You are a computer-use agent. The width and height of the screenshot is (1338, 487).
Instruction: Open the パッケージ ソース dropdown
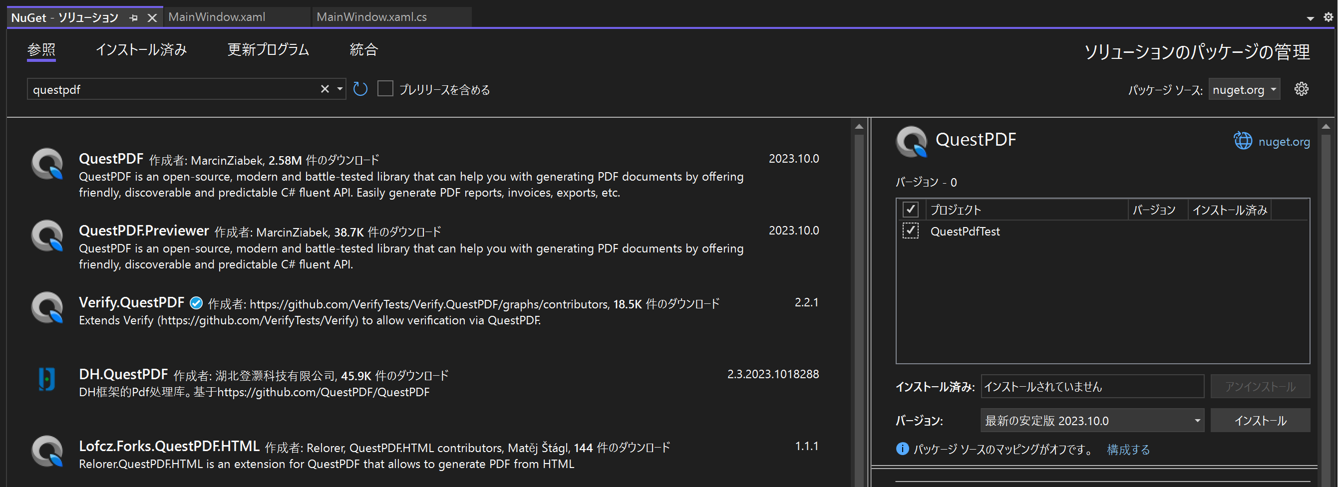click(x=1244, y=89)
